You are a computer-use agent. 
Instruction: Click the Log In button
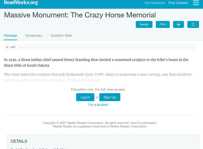[85, 97]
